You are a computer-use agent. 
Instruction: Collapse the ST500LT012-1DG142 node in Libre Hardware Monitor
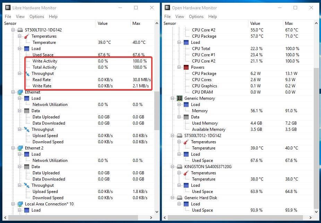click(13, 30)
